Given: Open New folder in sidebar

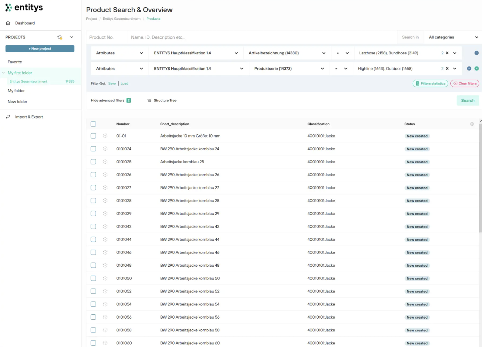Looking at the screenshot, I should (x=17, y=102).
